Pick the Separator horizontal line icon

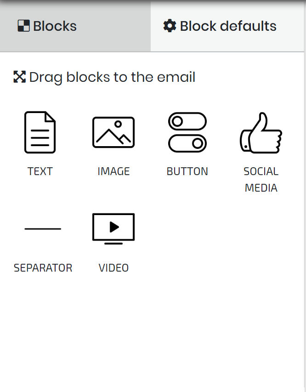click(x=43, y=229)
